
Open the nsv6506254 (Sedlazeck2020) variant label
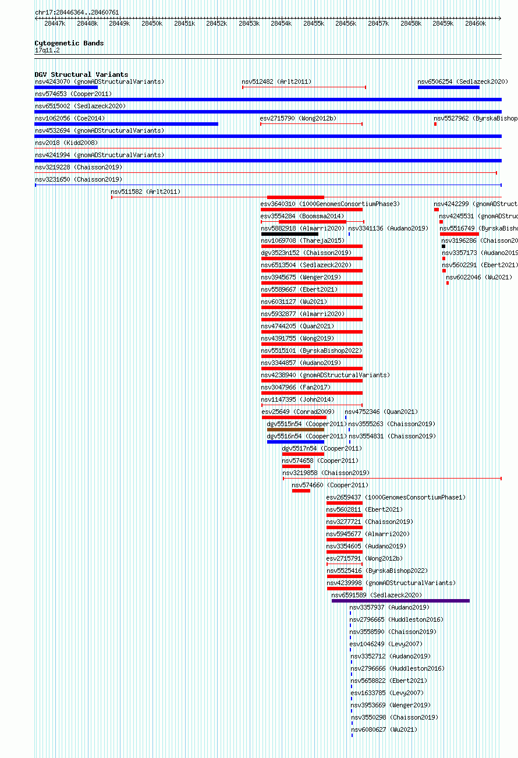pyautogui.click(x=463, y=82)
